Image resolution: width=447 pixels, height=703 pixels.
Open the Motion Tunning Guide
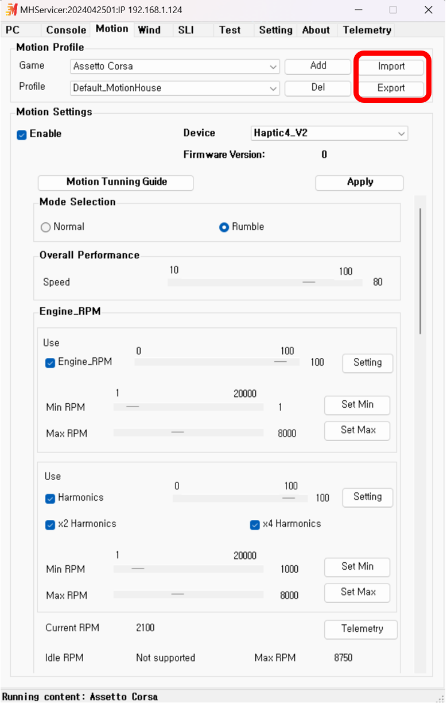(116, 183)
